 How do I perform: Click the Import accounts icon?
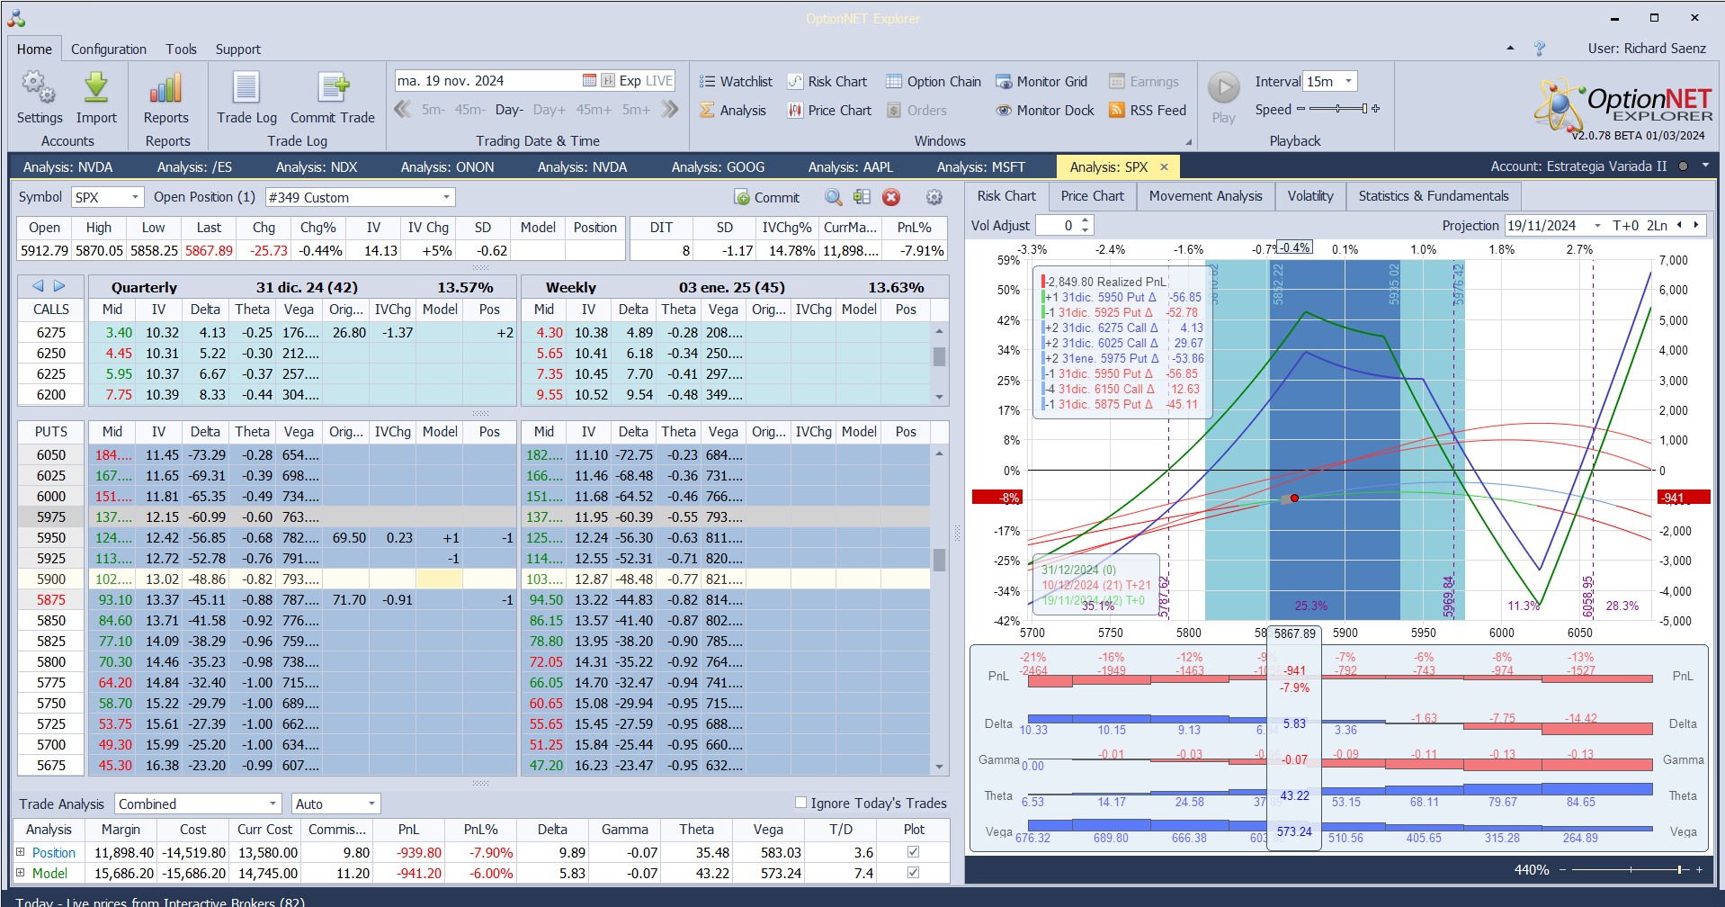click(96, 88)
